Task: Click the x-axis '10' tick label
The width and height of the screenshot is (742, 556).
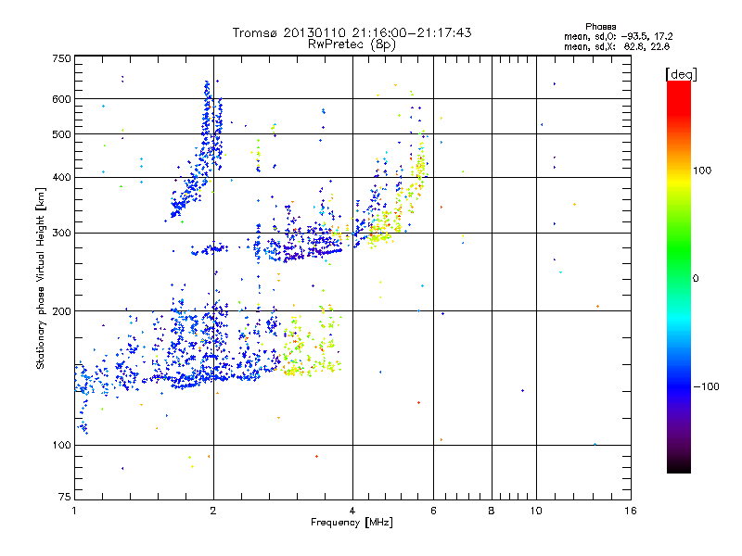Action: pyautogui.click(x=536, y=511)
